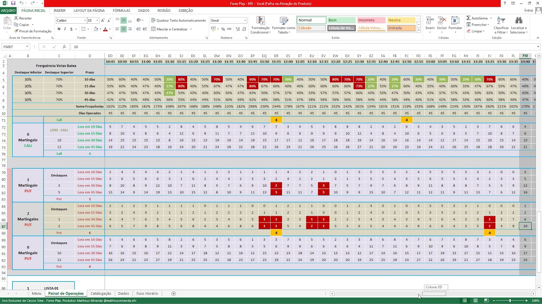This screenshot has width=542, height=304.
Task: Open the ARQUIVO file tab
Action: (x=8, y=11)
